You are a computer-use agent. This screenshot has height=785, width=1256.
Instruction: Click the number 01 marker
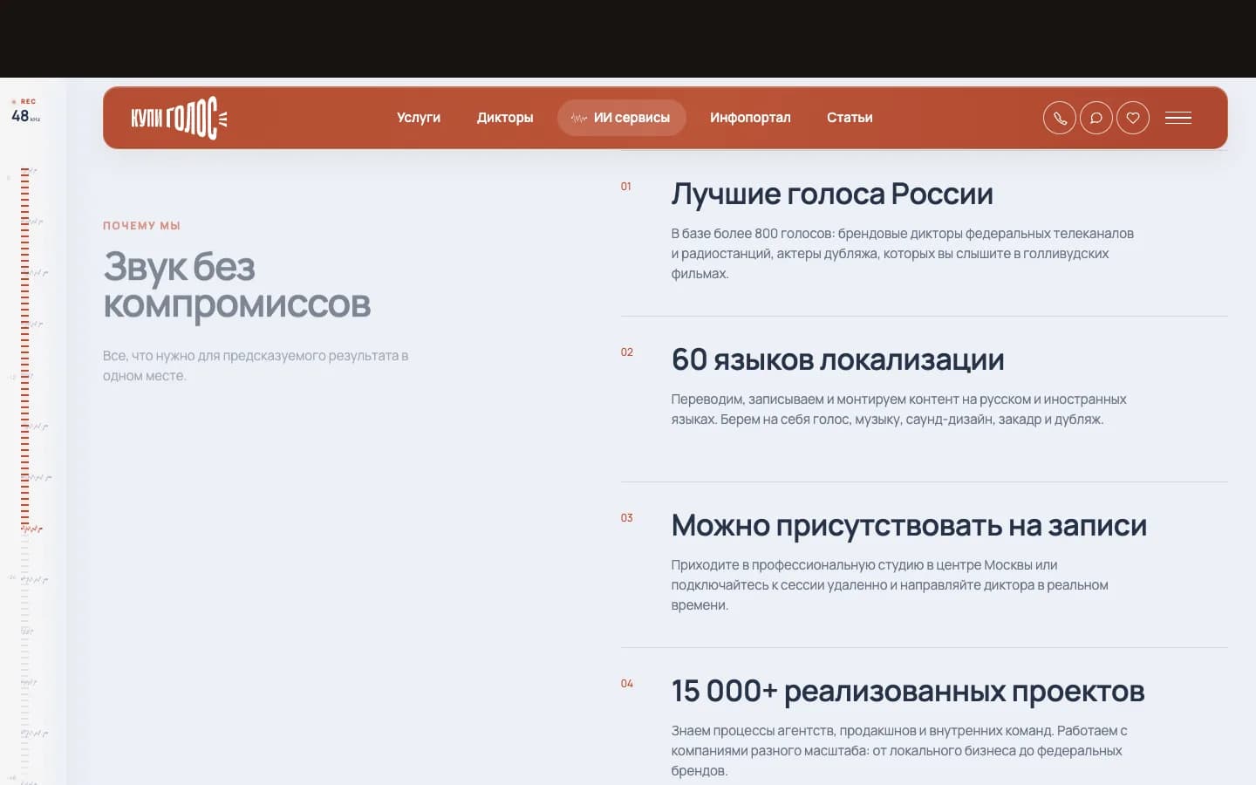pyautogui.click(x=625, y=187)
